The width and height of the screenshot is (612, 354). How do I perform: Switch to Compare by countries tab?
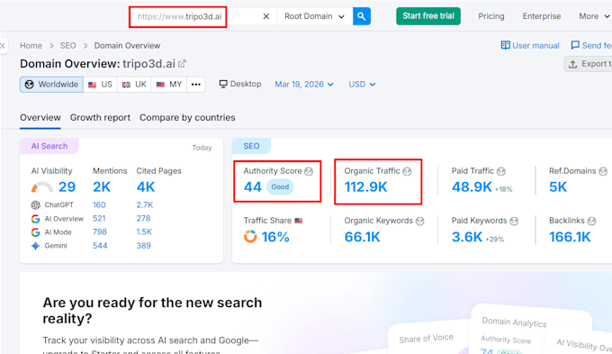187,118
